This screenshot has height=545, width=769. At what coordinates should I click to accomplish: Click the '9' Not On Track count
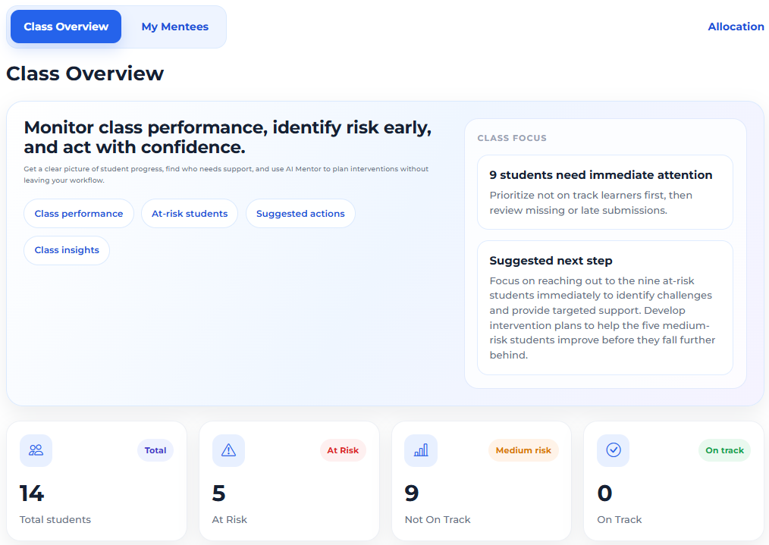pyautogui.click(x=412, y=493)
